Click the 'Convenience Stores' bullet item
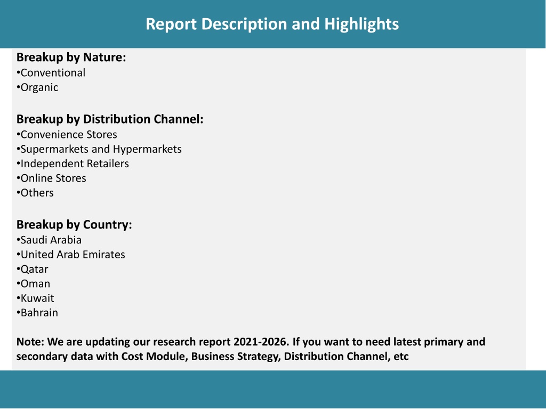546x409 pixels. [x=67, y=135]
